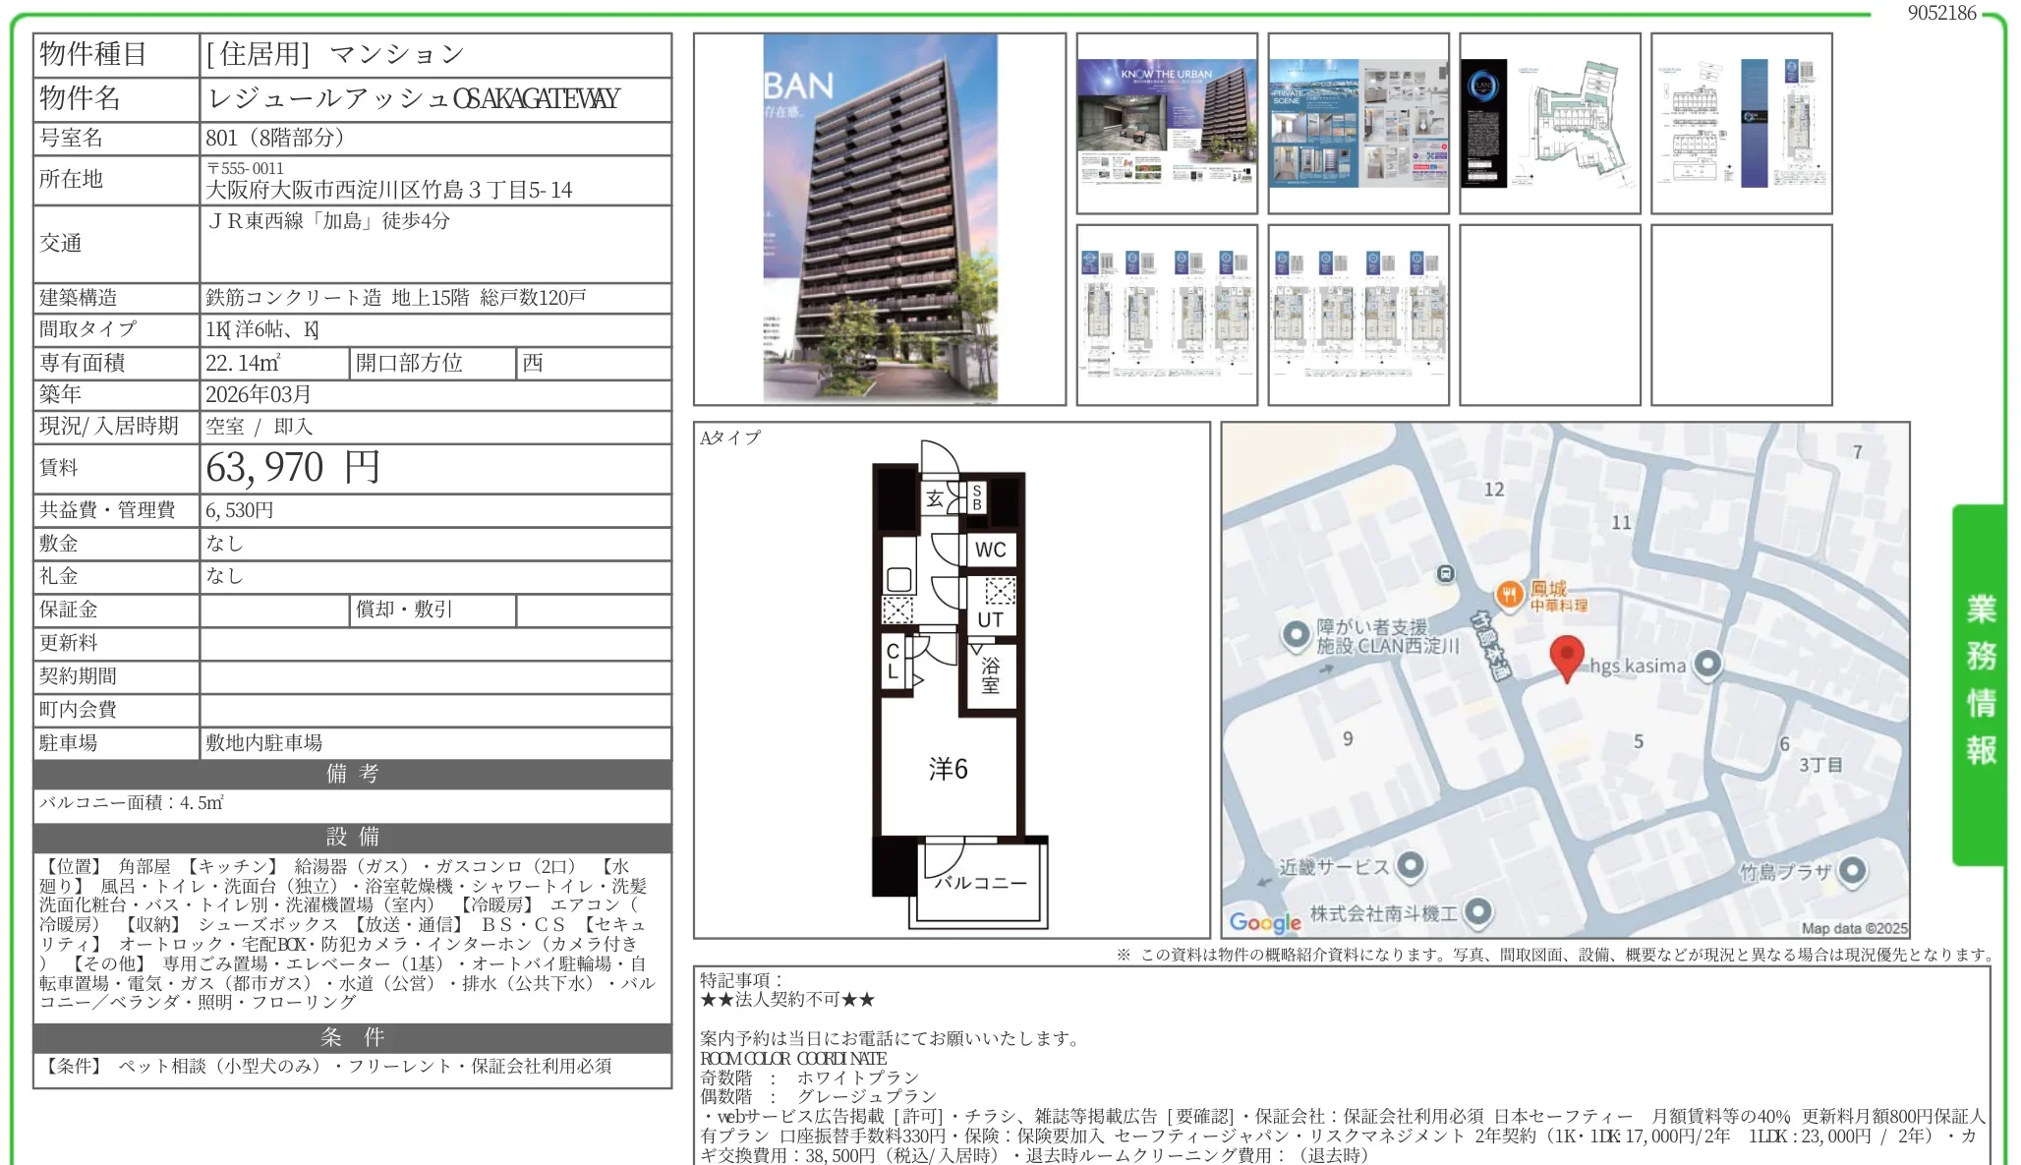2021x1165 pixels.
Task: Click the bus stop icon on the map
Action: [x=1443, y=575]
